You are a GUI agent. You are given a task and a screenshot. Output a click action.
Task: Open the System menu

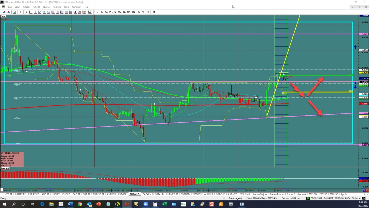coord(57,7)
